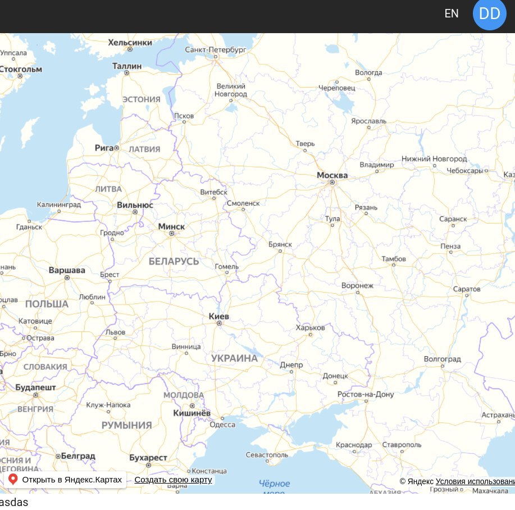Click the Тамбов city label
The image size is (515, 510).
coord(394,259)
